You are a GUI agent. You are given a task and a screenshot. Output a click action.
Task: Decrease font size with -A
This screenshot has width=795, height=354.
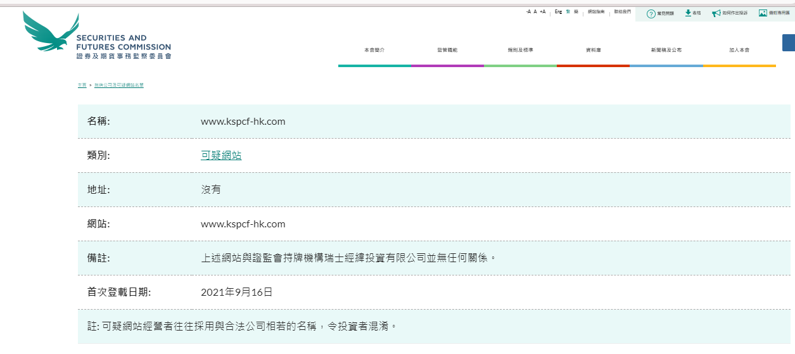click(x=528, y=12)
